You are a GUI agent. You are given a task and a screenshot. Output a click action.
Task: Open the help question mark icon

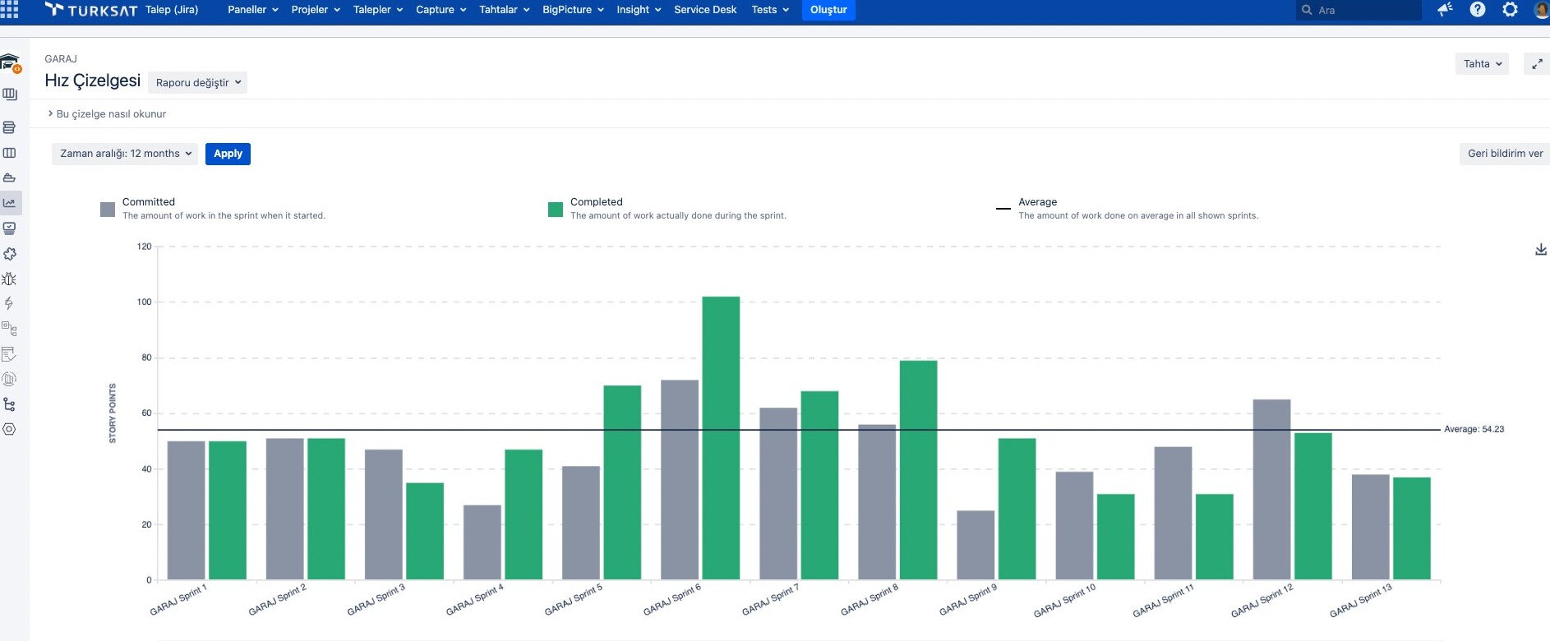point(1478,10)
